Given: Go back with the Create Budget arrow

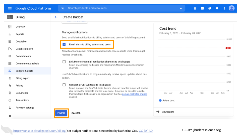Looking at the screenshot, I should coord(56,17).
